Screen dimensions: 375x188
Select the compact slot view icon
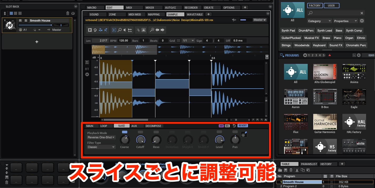pos(20,13)
